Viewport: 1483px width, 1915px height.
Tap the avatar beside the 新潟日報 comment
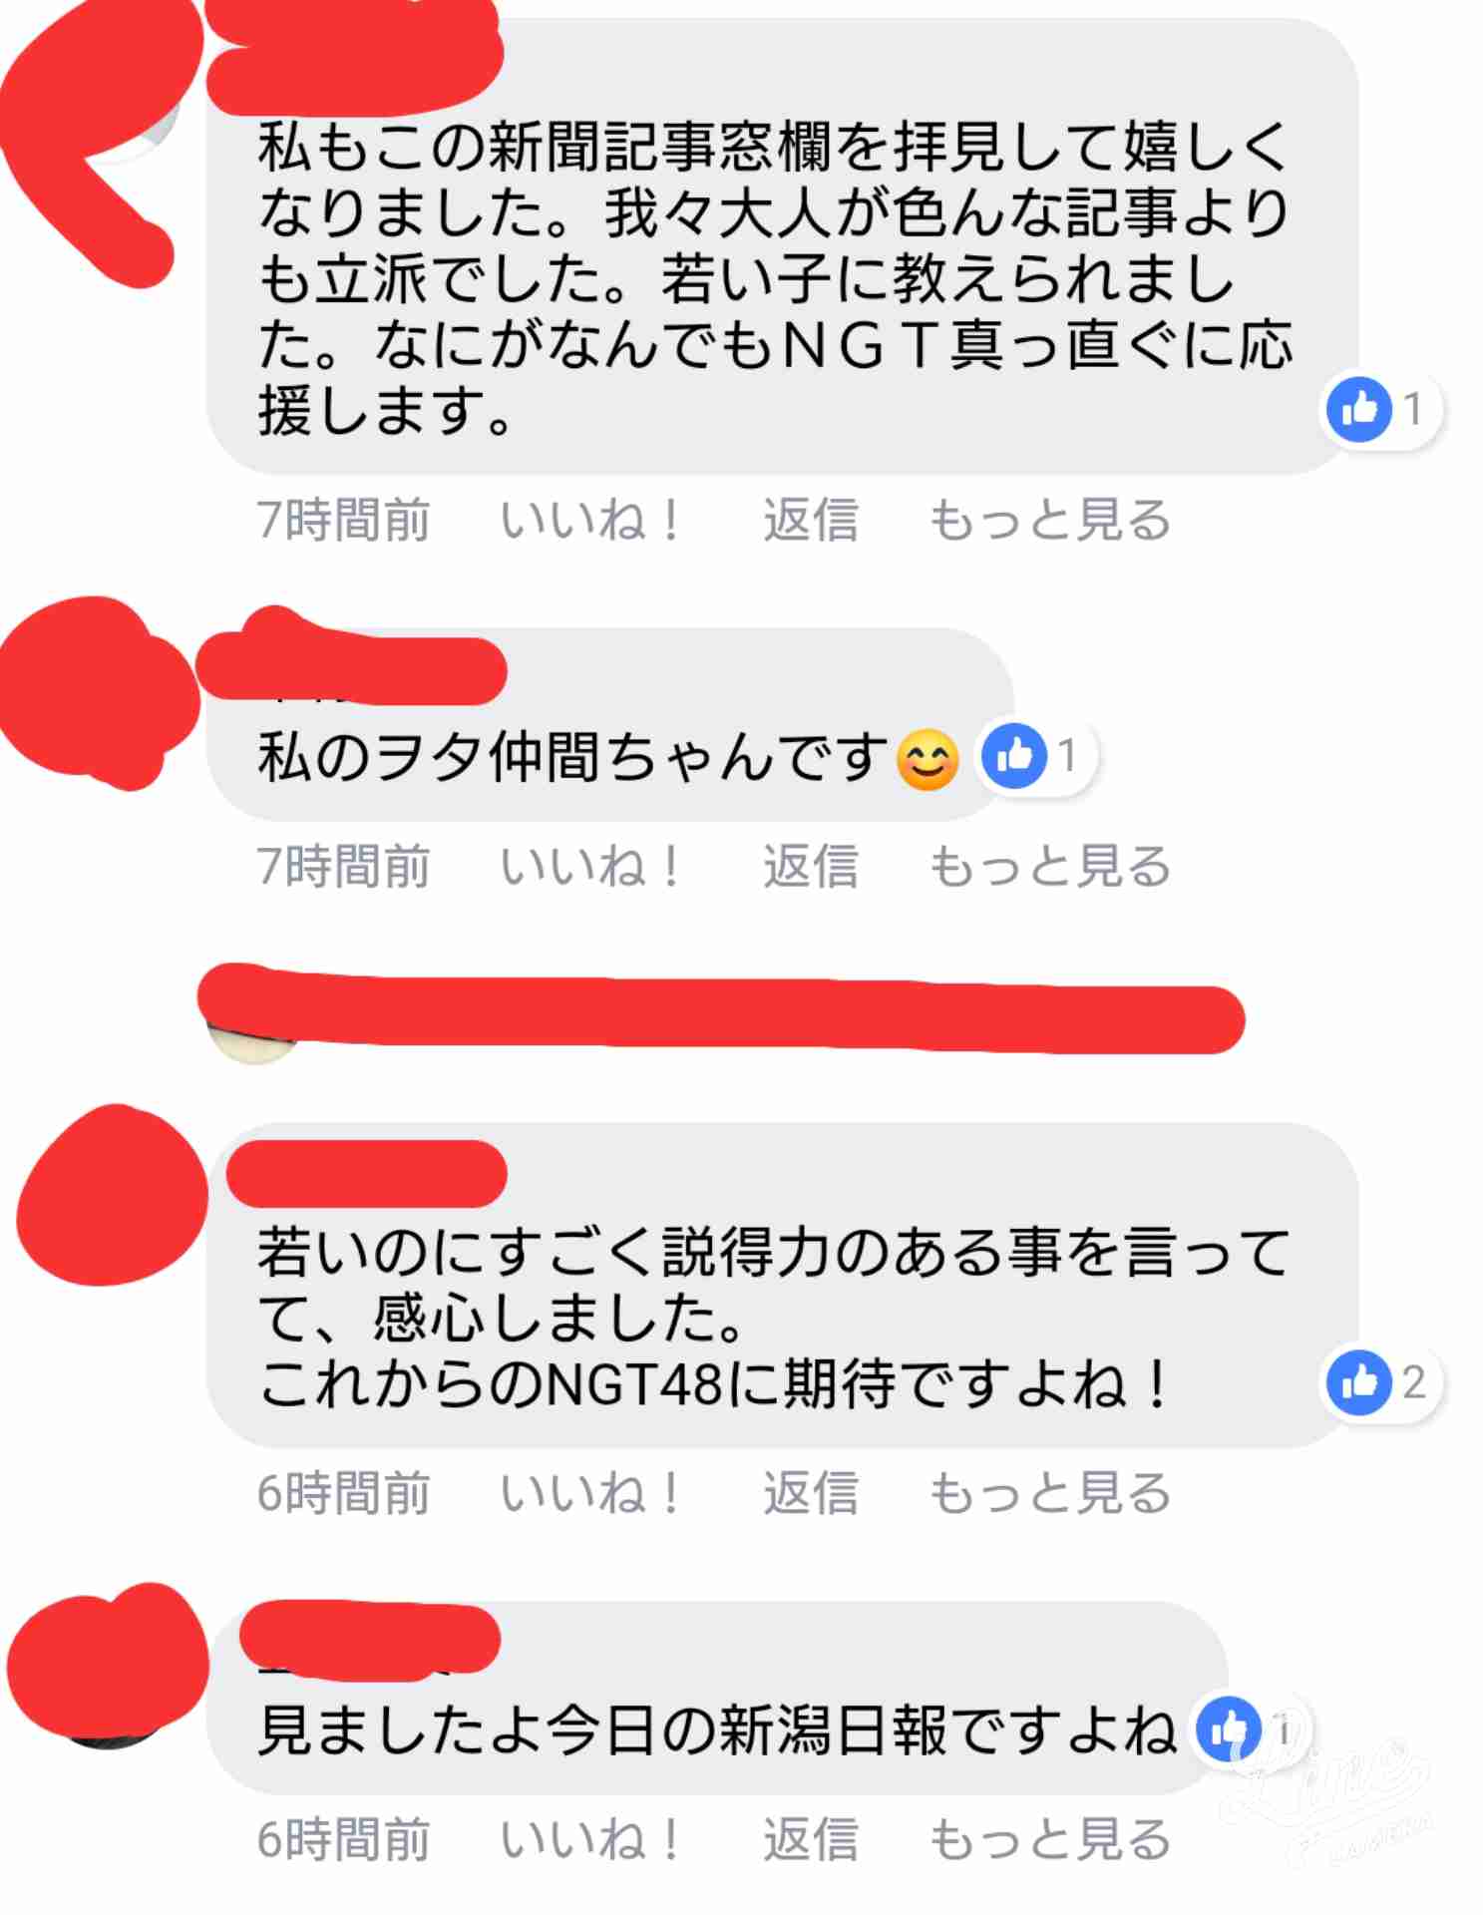coord(108,1664)
